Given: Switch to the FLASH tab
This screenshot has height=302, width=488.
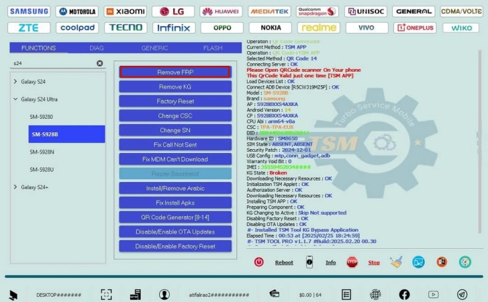Looking at the screenshot, I should [213, 48].
